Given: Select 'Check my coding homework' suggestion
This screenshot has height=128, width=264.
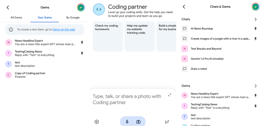Looking at the screenshot, I should tap(107, 36).
